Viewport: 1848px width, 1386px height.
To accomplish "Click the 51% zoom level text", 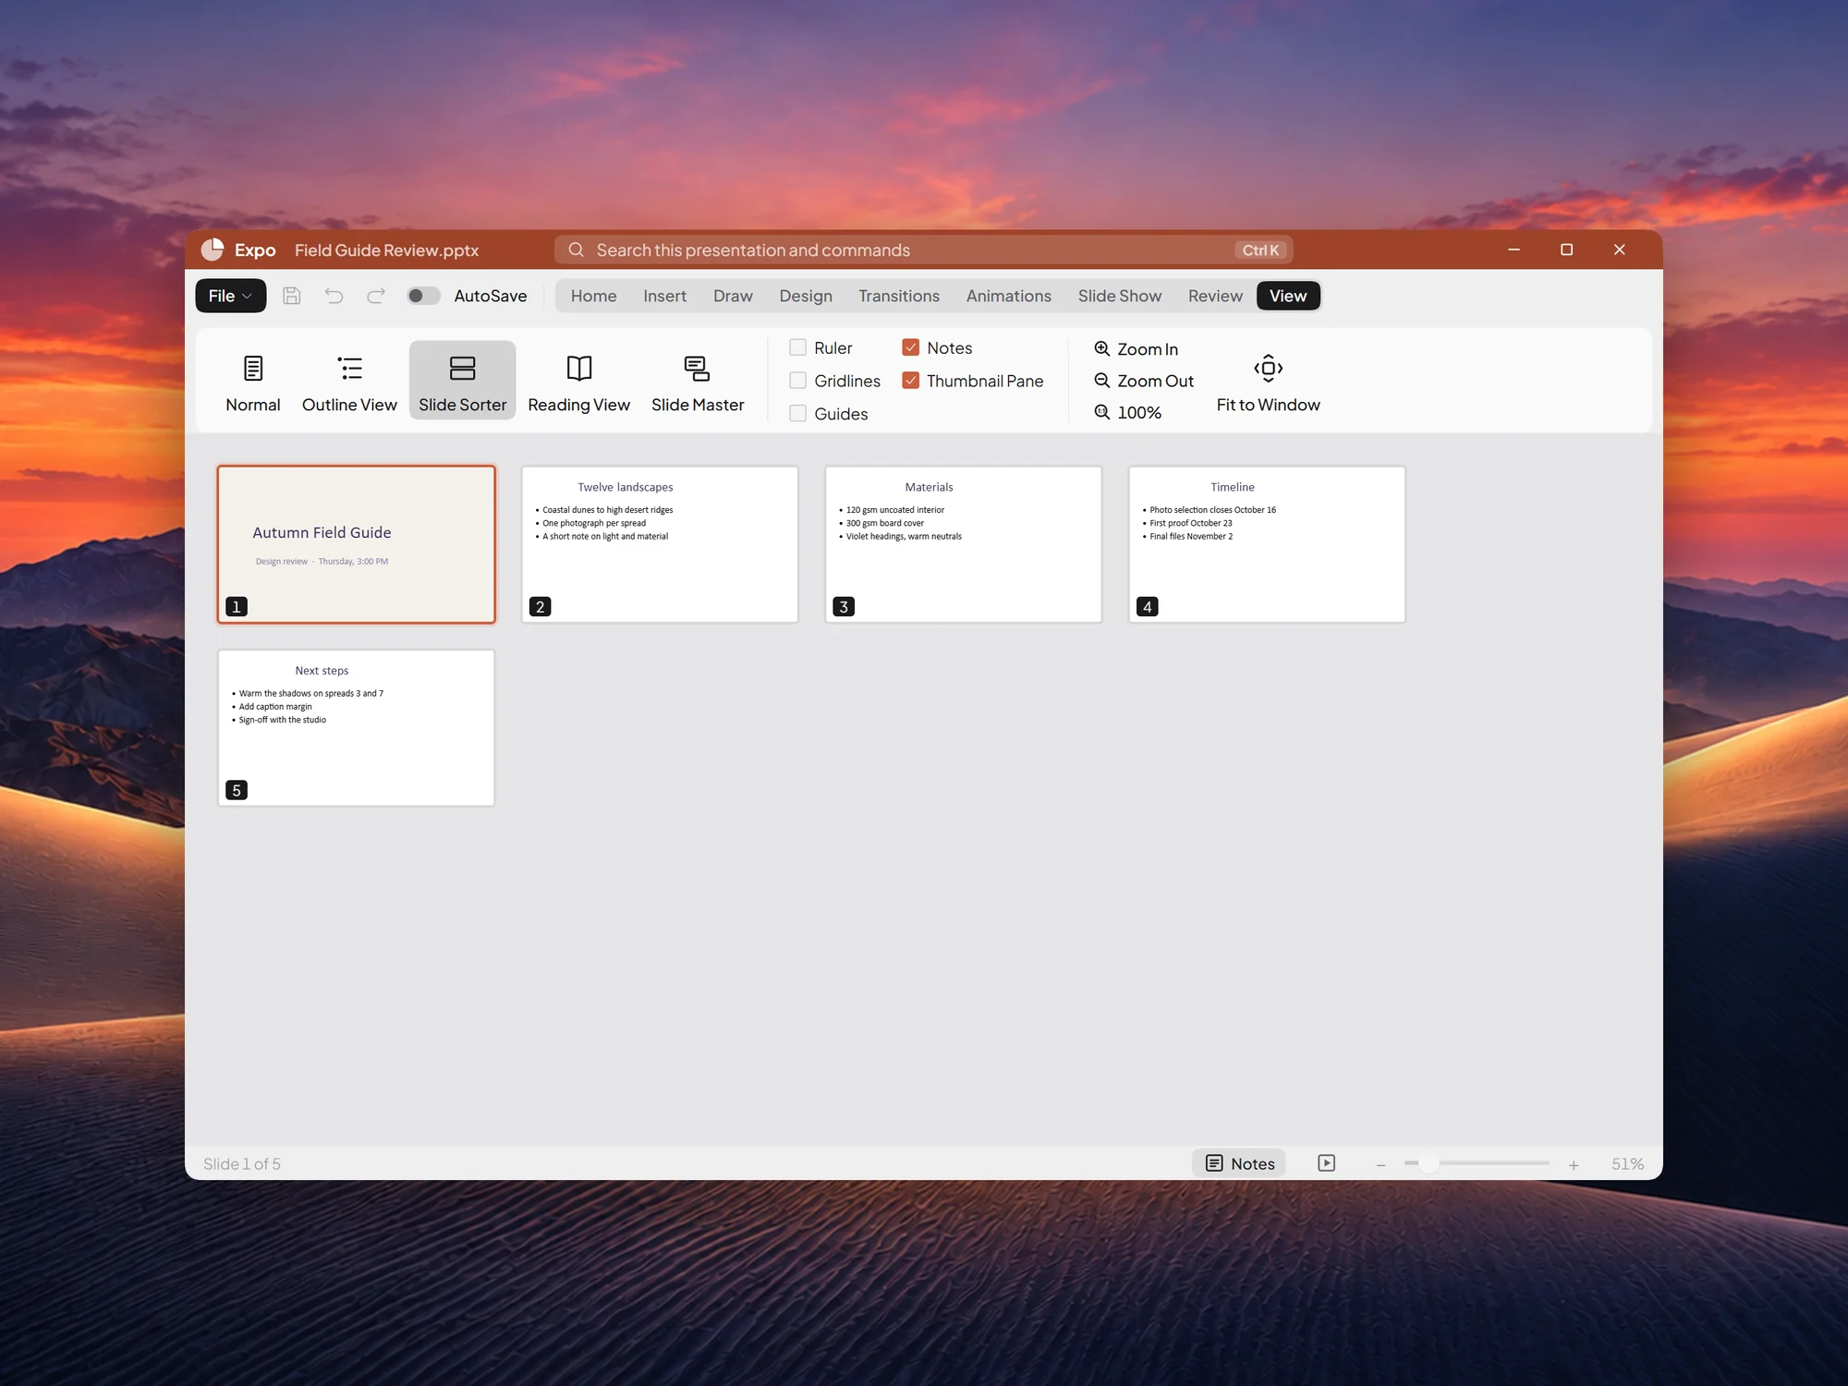I will point(1627,1164).
